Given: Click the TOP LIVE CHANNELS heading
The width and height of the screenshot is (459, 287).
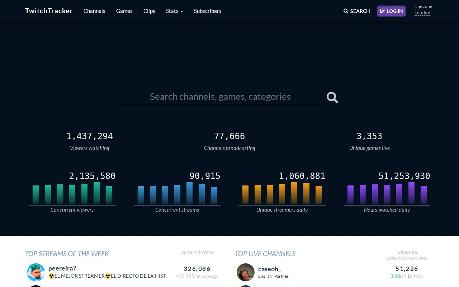Looking at the screenshot, I should click(265, 254).
